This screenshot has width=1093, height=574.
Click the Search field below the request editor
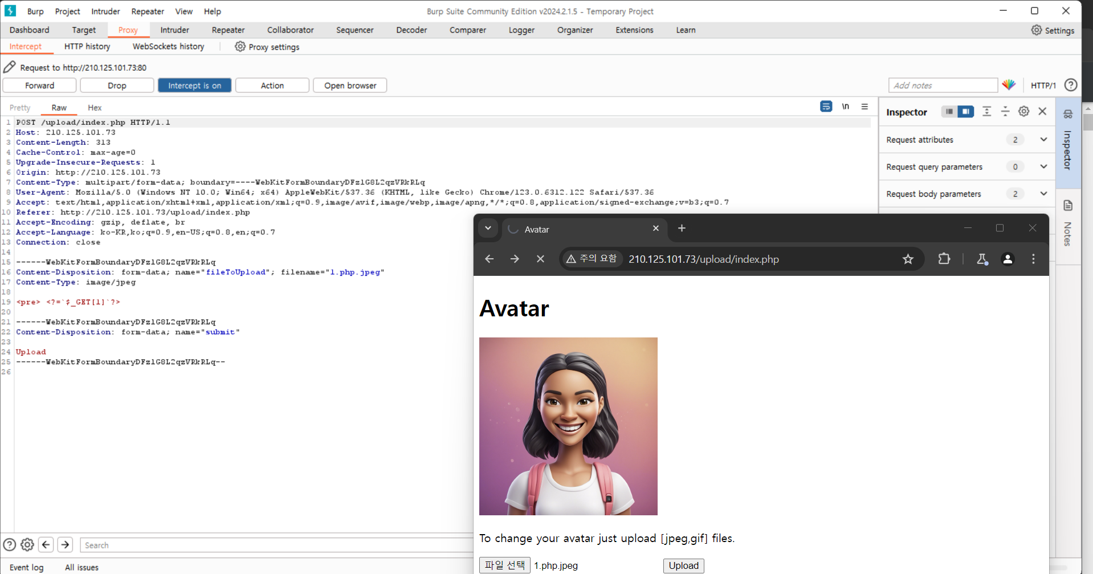tap(276, 545)
